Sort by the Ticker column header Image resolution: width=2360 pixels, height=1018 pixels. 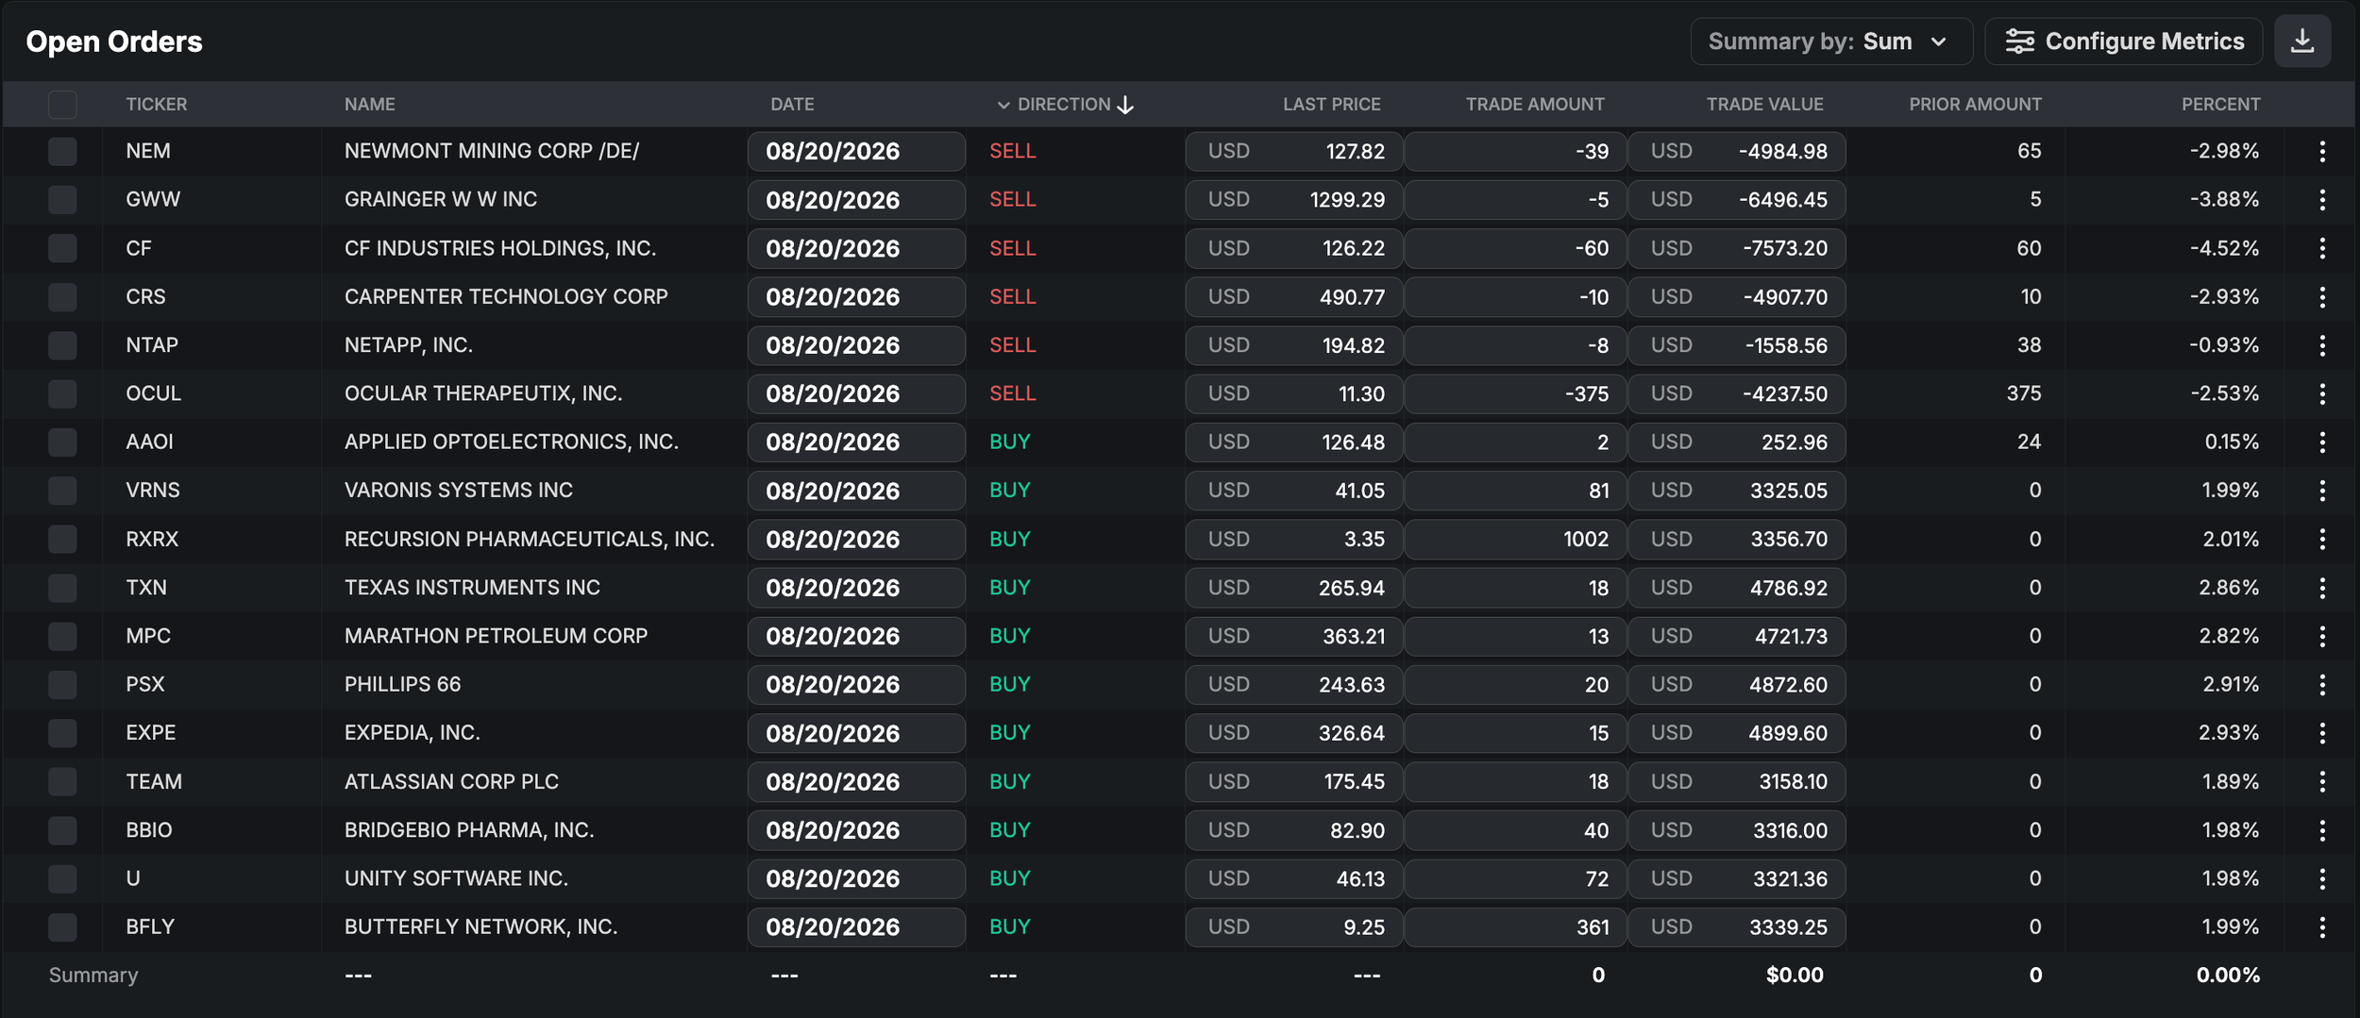(157, 105)
